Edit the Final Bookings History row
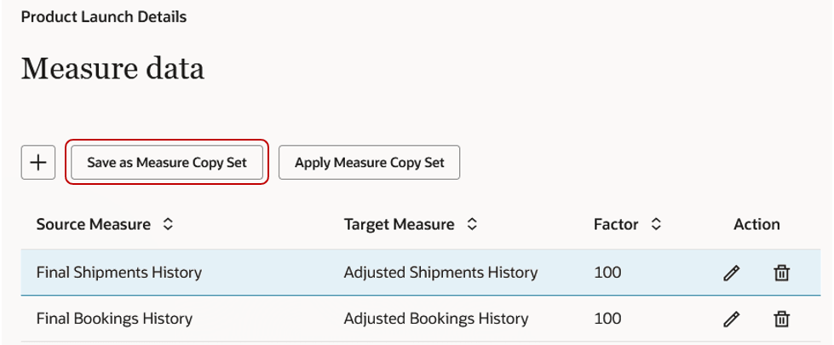Image resolution: width=834 pixels, height=345 pixels. 731,319
